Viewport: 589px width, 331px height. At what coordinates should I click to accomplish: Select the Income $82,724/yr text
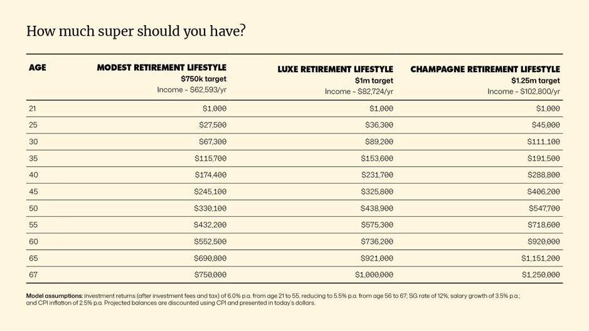(x=359, y=92)
